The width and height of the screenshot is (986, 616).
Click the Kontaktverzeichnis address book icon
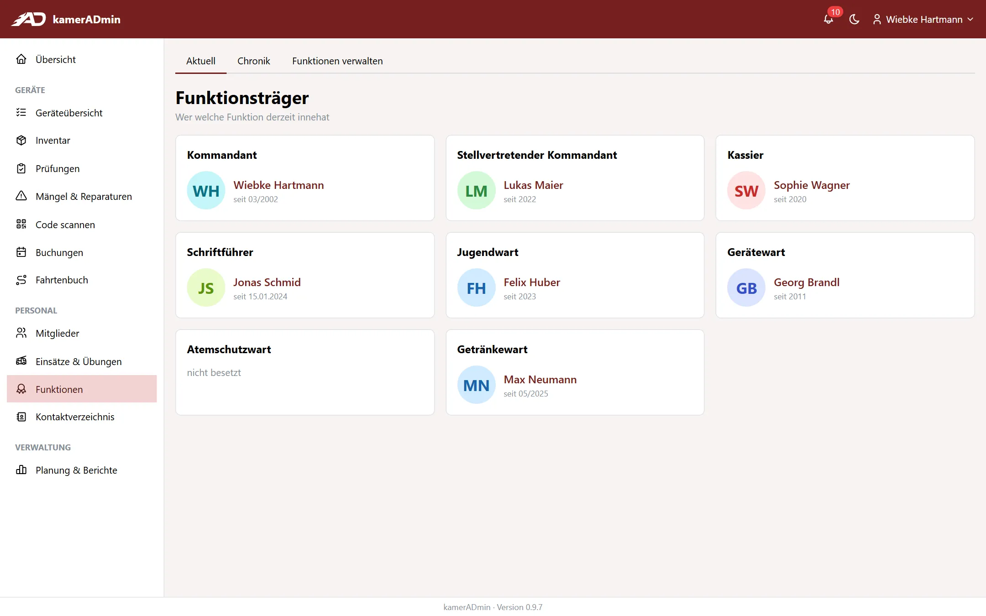[21, 417]
